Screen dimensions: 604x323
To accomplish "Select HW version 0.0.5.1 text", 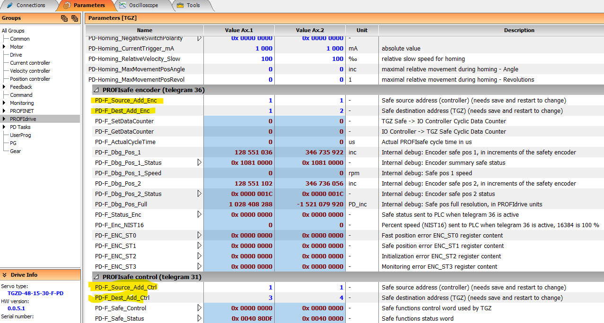I will [x=16, y=308].
